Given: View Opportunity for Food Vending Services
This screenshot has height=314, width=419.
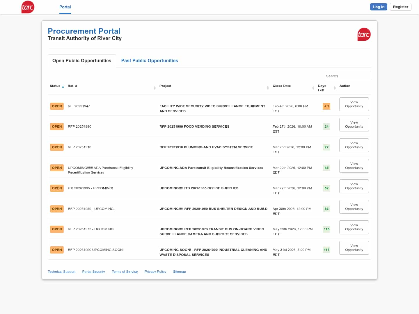Looking at the screenshot, I should (x=354, y=125).
